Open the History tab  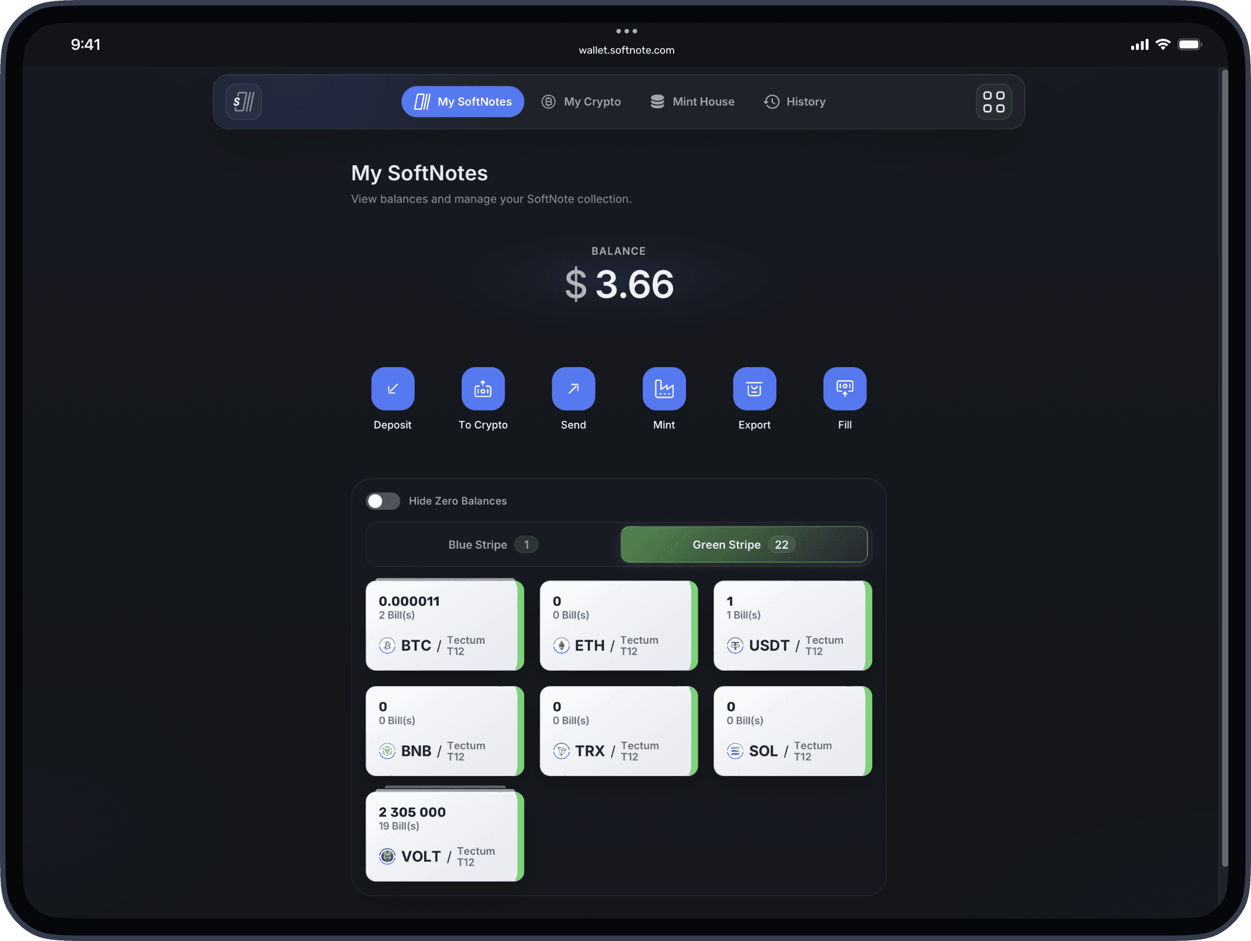pyautogui.click(x=795, y=102)
